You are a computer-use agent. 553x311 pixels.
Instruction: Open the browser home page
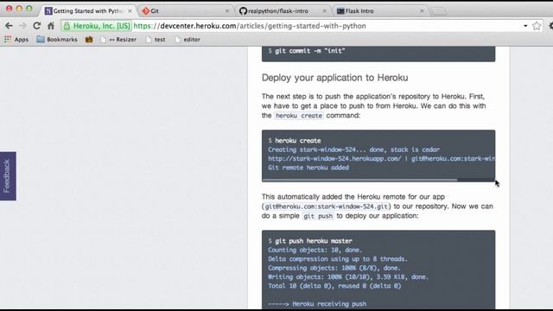pos(51,26)
